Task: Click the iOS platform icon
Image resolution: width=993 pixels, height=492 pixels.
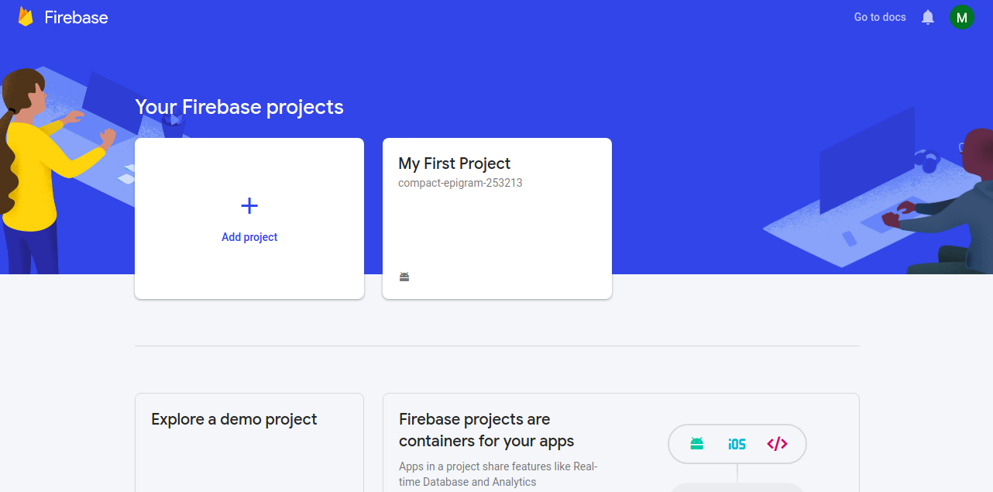Action: 737,444
